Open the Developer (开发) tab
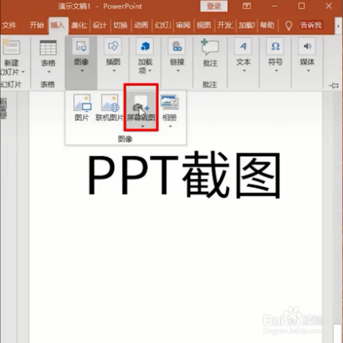The width and height of the screenshot is (343, 343). (225, 25)
